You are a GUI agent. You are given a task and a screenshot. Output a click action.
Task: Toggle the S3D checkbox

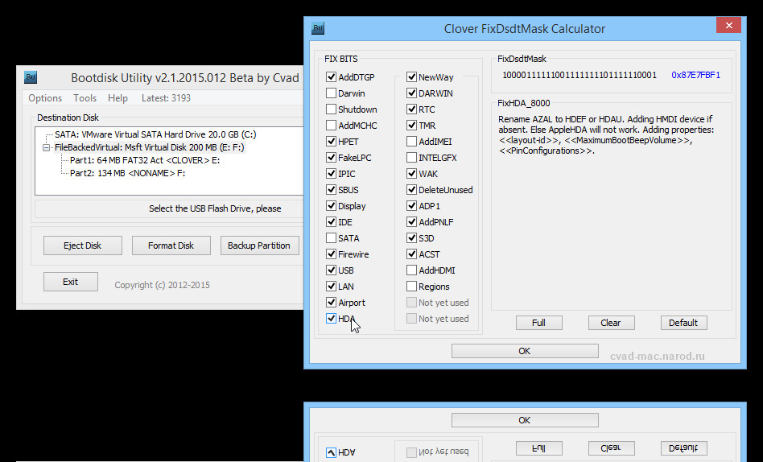click(x=411, y=238)
